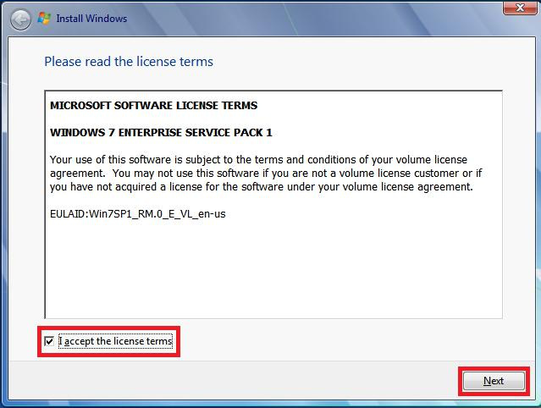Close the Install Windows dialog

coord(520,8)
